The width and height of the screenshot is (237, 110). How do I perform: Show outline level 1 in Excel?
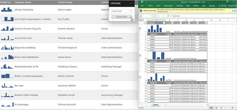point(140,20)
